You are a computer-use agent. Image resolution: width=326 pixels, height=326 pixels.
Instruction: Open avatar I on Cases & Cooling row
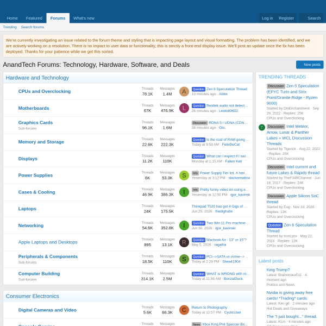tap(184, 192)
